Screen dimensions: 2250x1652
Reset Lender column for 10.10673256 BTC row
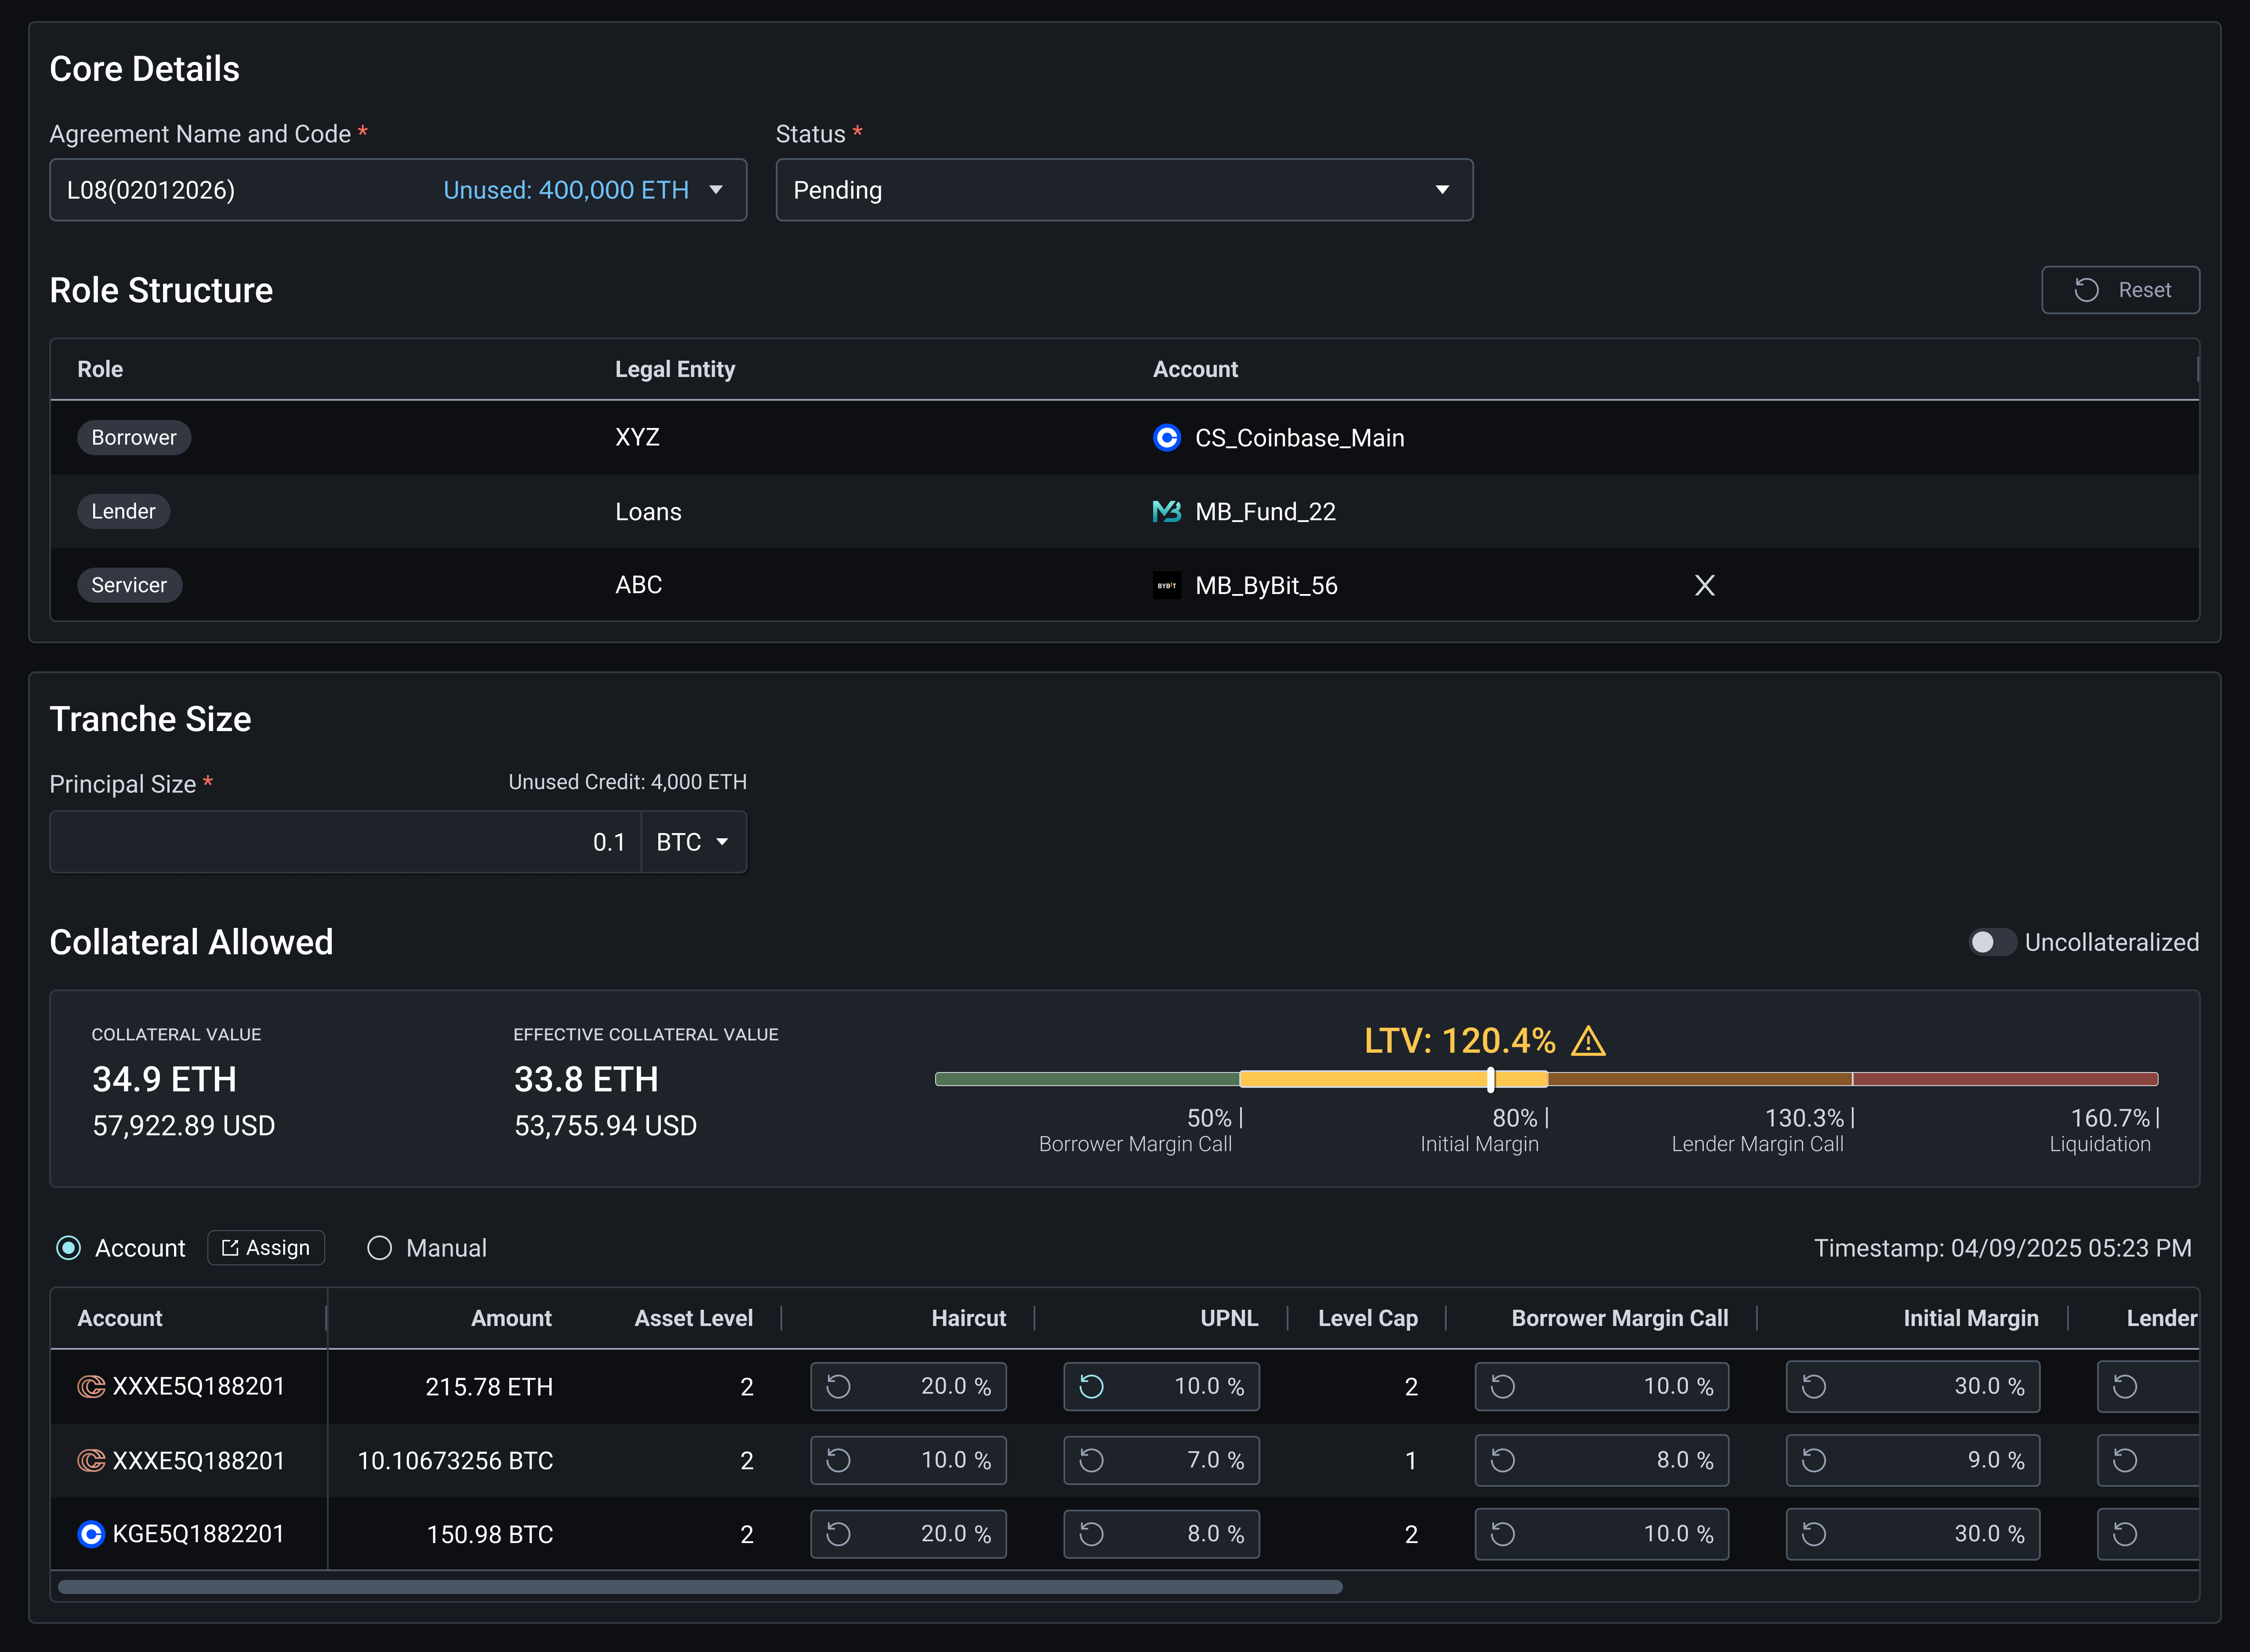point(2125,1460)
